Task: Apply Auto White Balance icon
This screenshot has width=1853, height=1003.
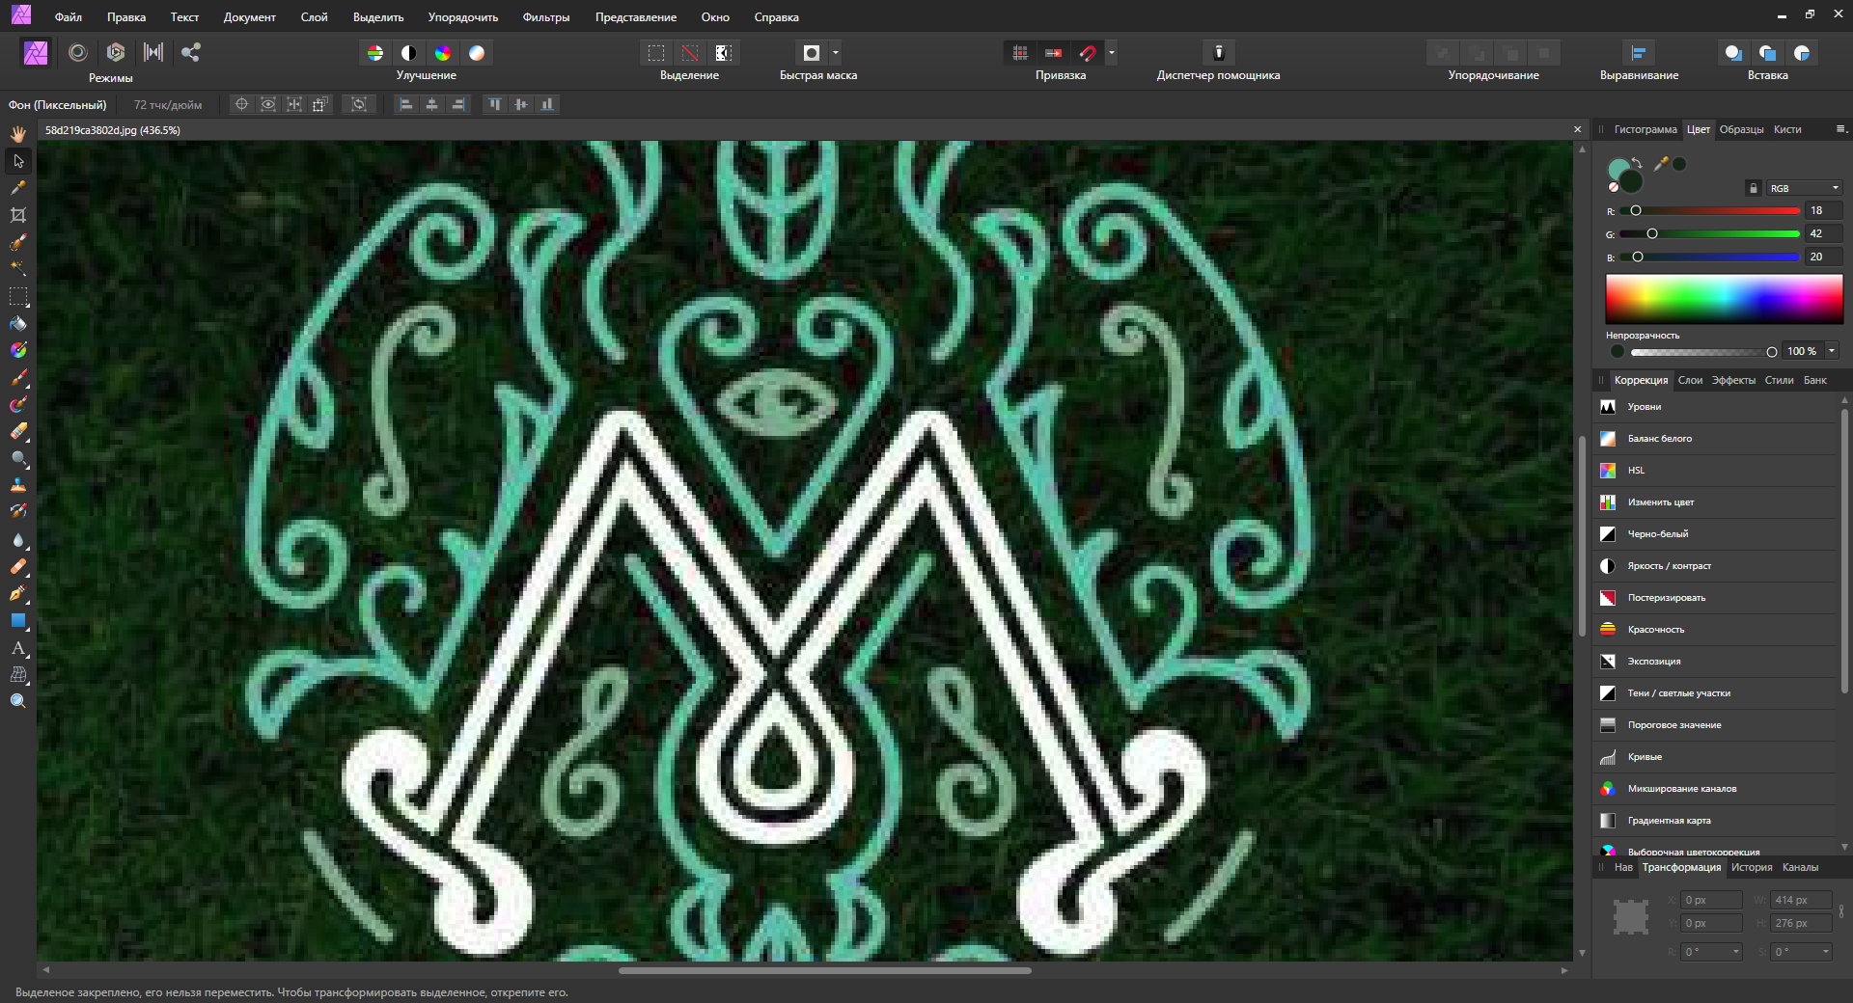Action: coord(477,53)
